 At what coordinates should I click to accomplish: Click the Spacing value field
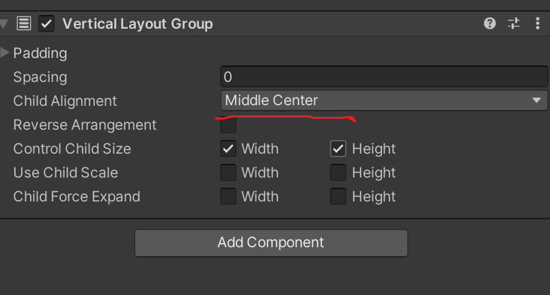383,77
